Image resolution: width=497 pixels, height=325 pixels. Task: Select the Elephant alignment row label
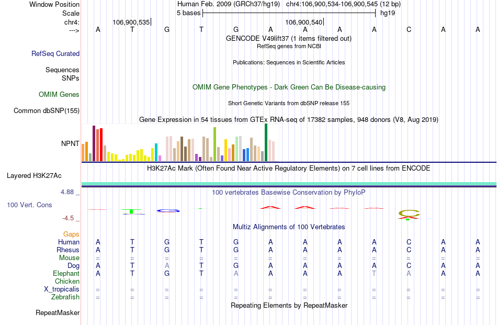pos(66,273)
